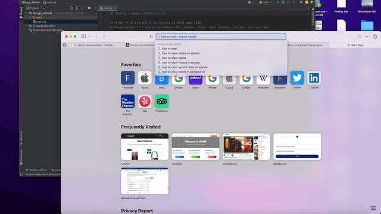Open Bookmarks tool window side tab in PyCharm
The image size is (381, 214).
tap(21, 157)
